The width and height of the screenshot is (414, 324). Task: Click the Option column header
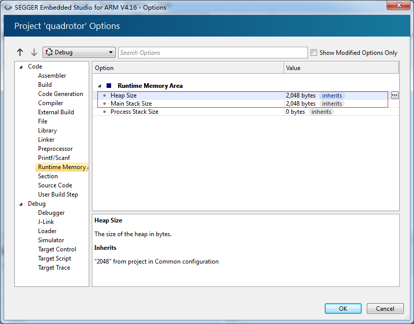188,68
